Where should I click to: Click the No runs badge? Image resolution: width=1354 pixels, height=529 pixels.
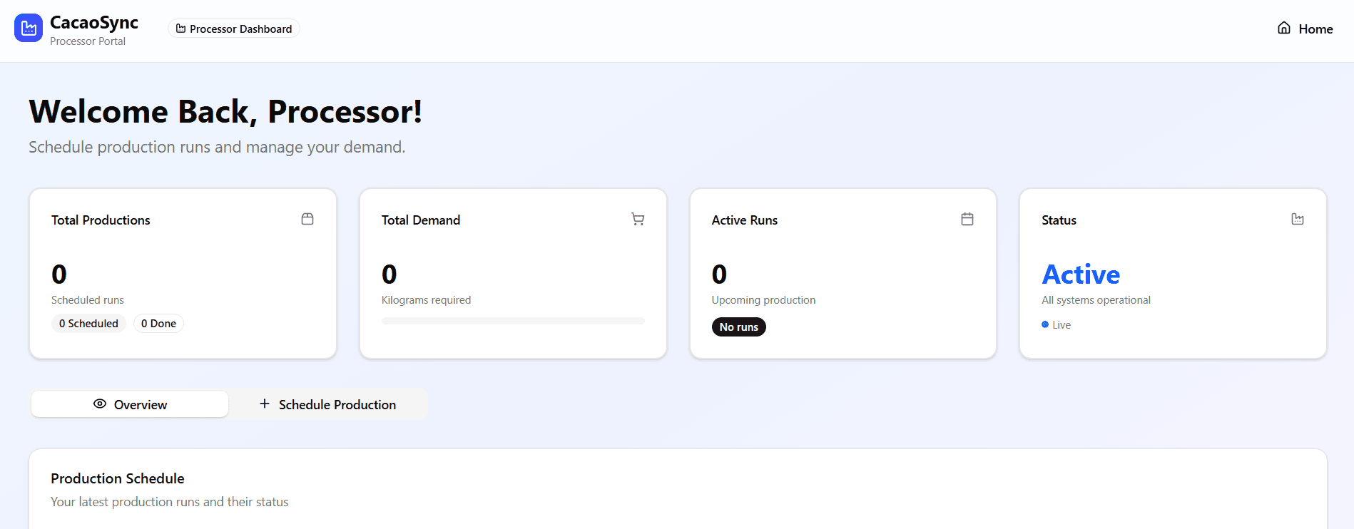(738, 327)
